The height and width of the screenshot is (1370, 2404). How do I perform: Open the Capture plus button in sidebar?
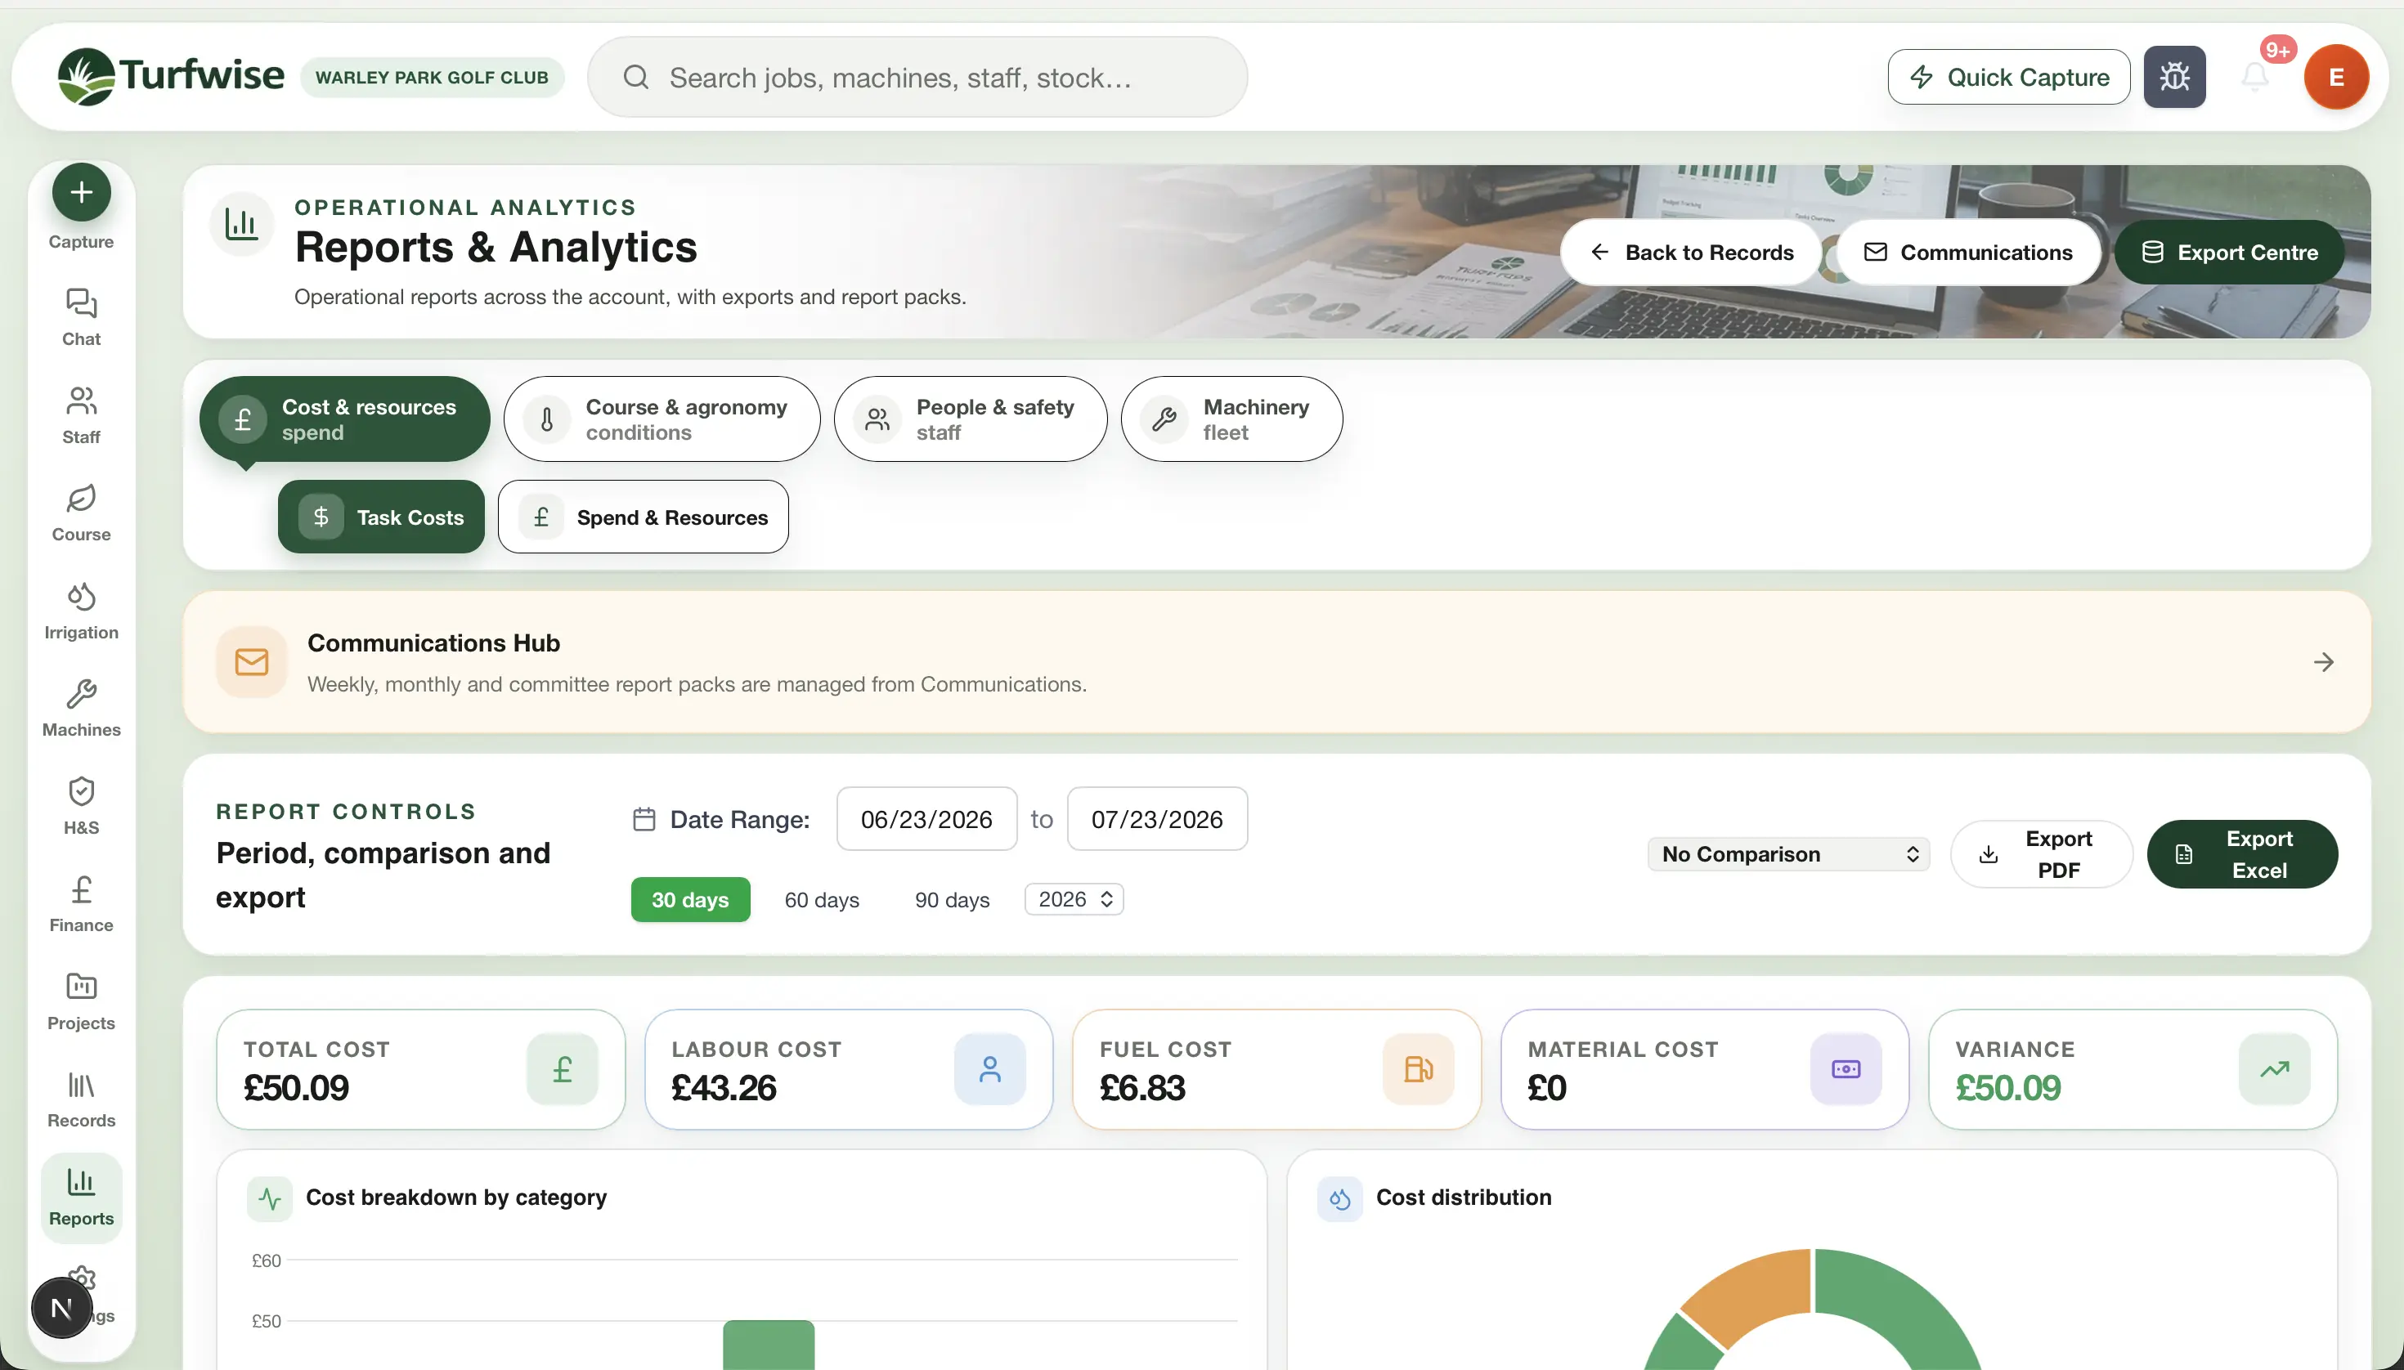(81, 192)
